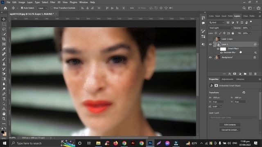Switch to the Libraries tab
Image resolution: width=262 pixels, height=147 pixels.
240,79
